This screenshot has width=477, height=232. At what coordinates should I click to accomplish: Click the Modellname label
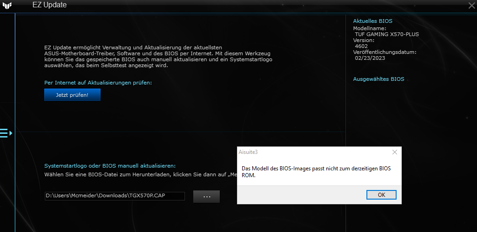pos(369,29)
